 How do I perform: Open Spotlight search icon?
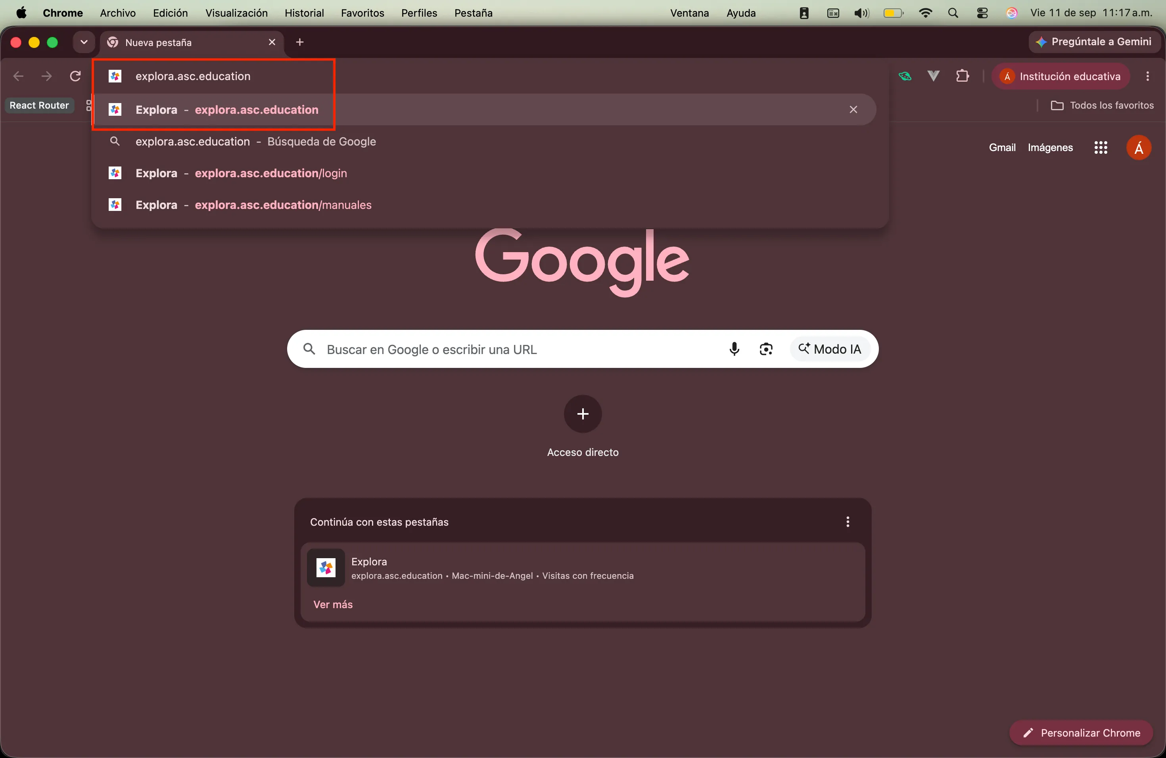click(x=953, y=13)
